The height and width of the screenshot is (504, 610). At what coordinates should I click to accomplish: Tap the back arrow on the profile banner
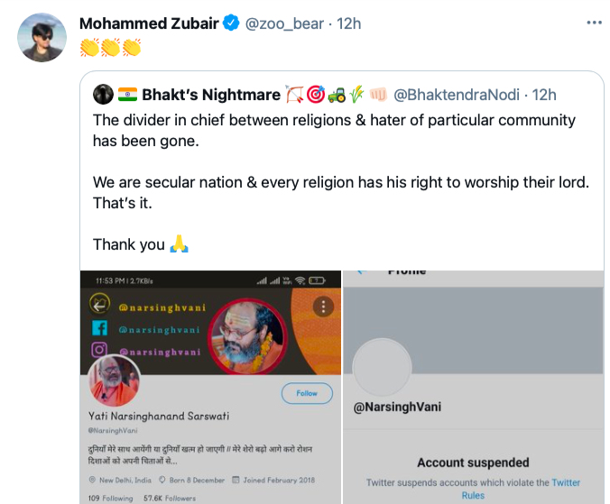point(100,305)
